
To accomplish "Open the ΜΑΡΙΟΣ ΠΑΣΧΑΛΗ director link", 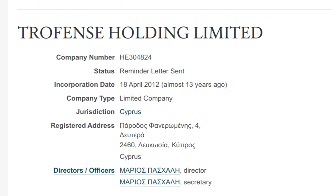I will click(150, 171).
